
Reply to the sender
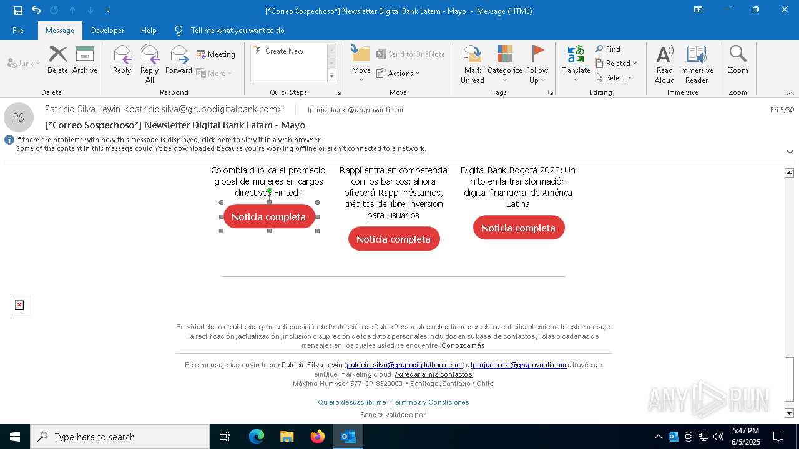pyautogui.click(x=122, y=60)
